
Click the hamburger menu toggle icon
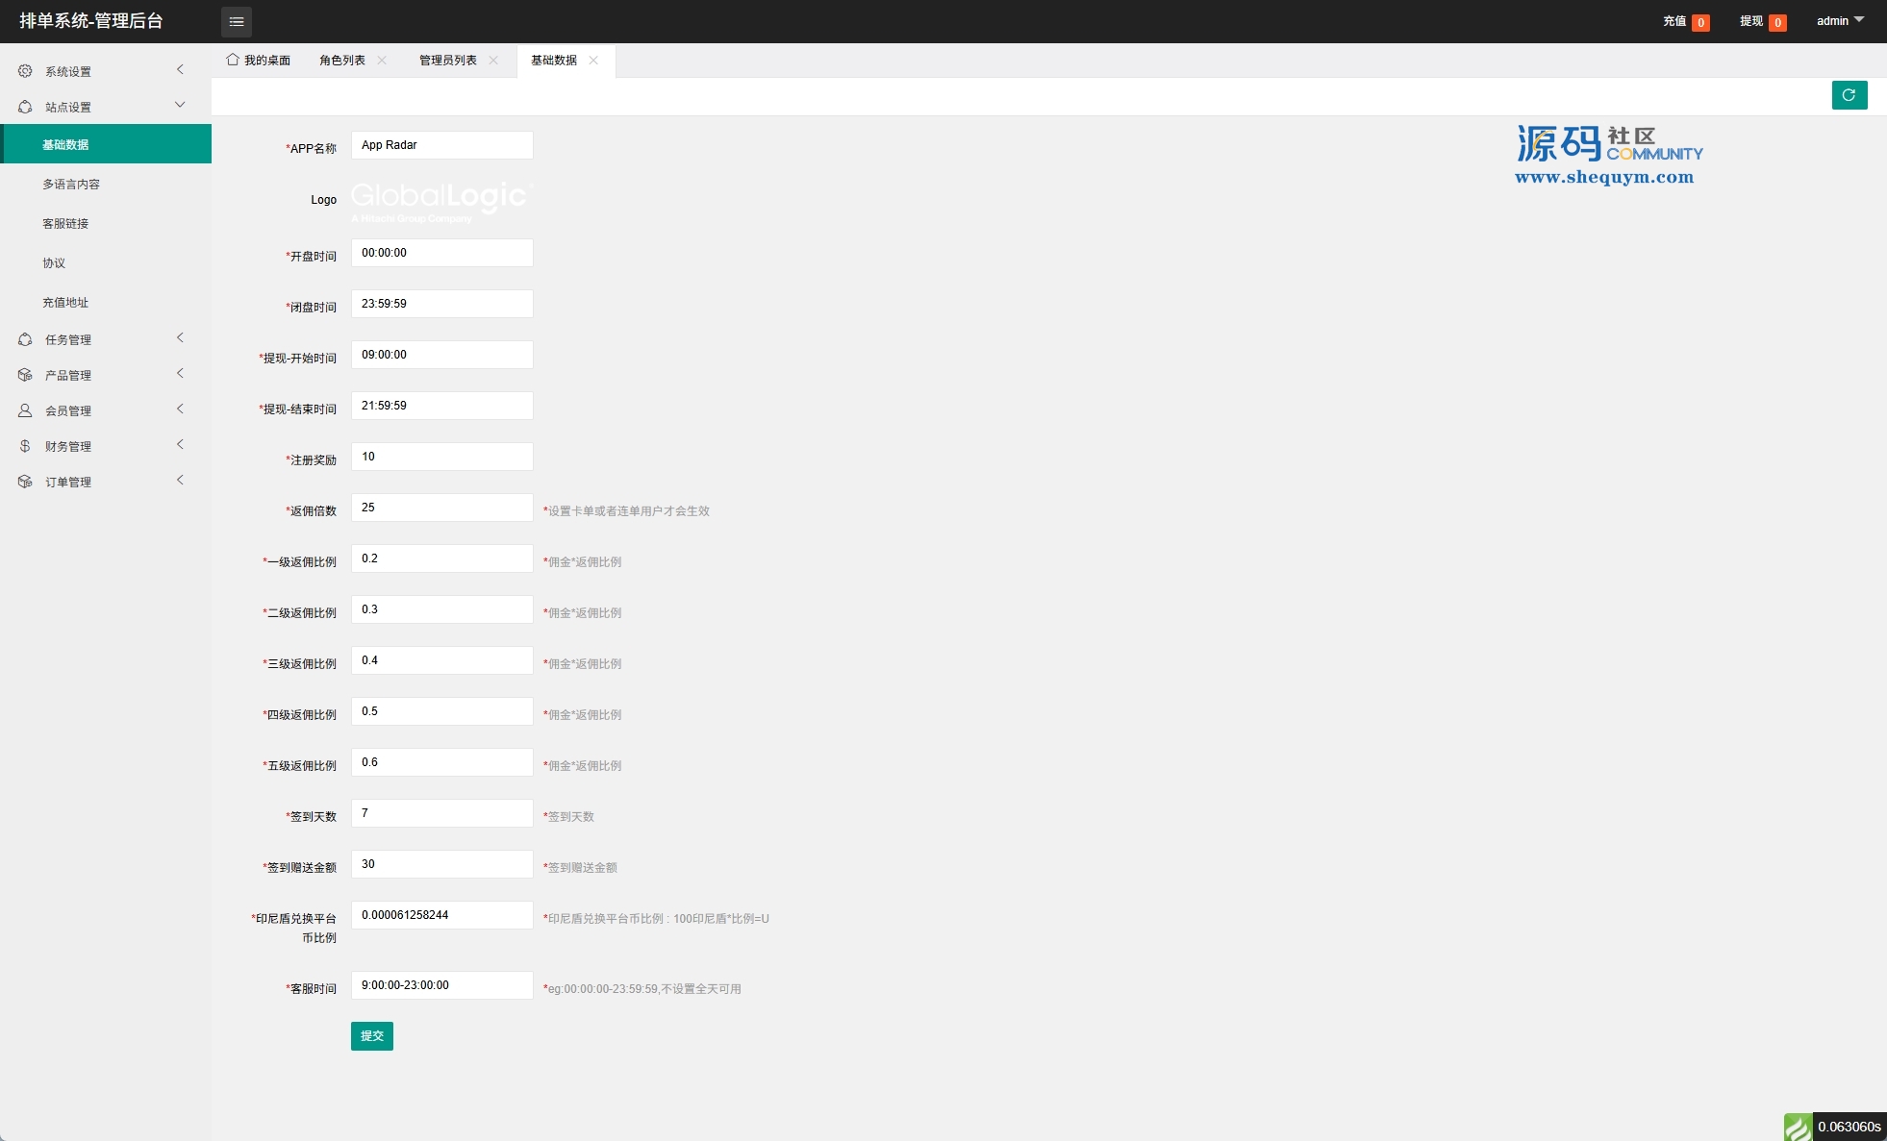(x=236, y=21)
